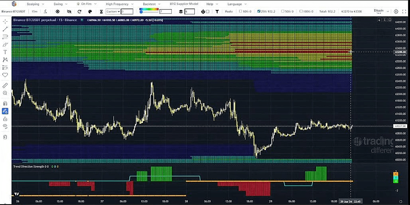The image size is (410, 205).
Task: Expand the Scalping dropdown menu
Action: 36,4
